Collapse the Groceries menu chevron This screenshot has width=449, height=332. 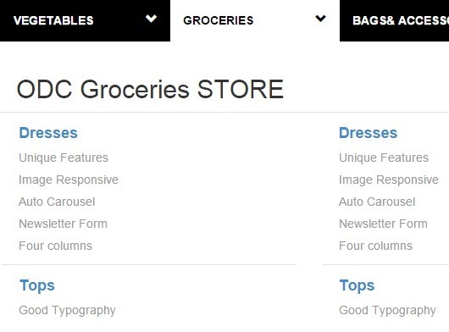(320, 19)
